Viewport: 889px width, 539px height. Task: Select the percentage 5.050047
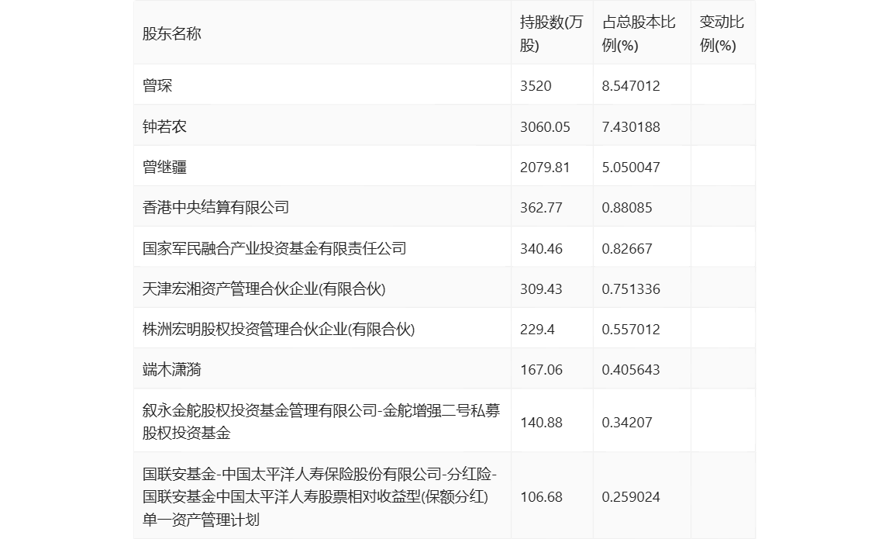pos(630,167)
